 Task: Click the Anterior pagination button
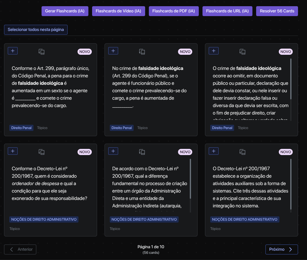[20, 249]
